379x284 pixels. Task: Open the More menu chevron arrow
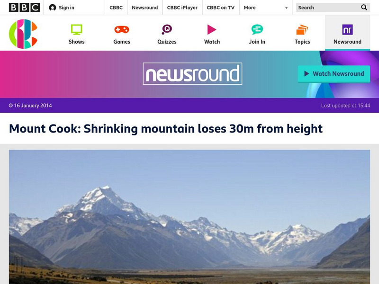click(x=285, y=8)
